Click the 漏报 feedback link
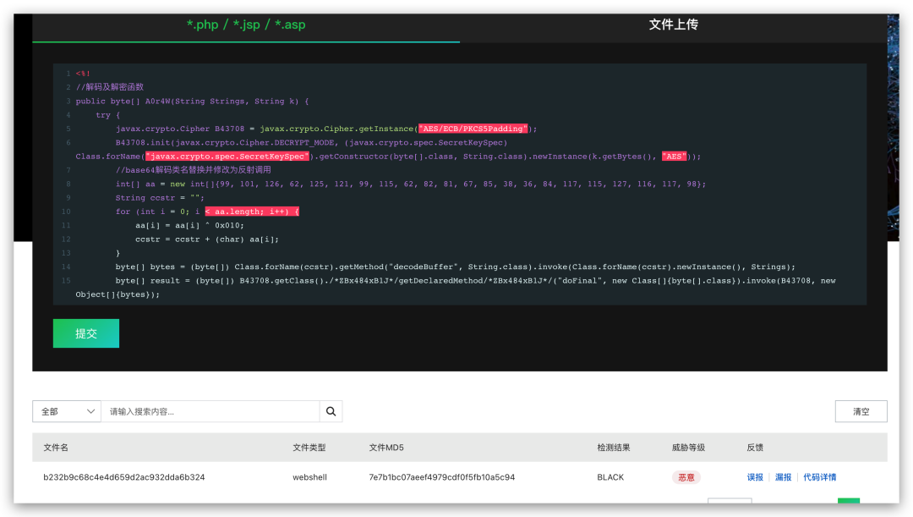This screenshot has width=913, height=517. pos(783,477)
